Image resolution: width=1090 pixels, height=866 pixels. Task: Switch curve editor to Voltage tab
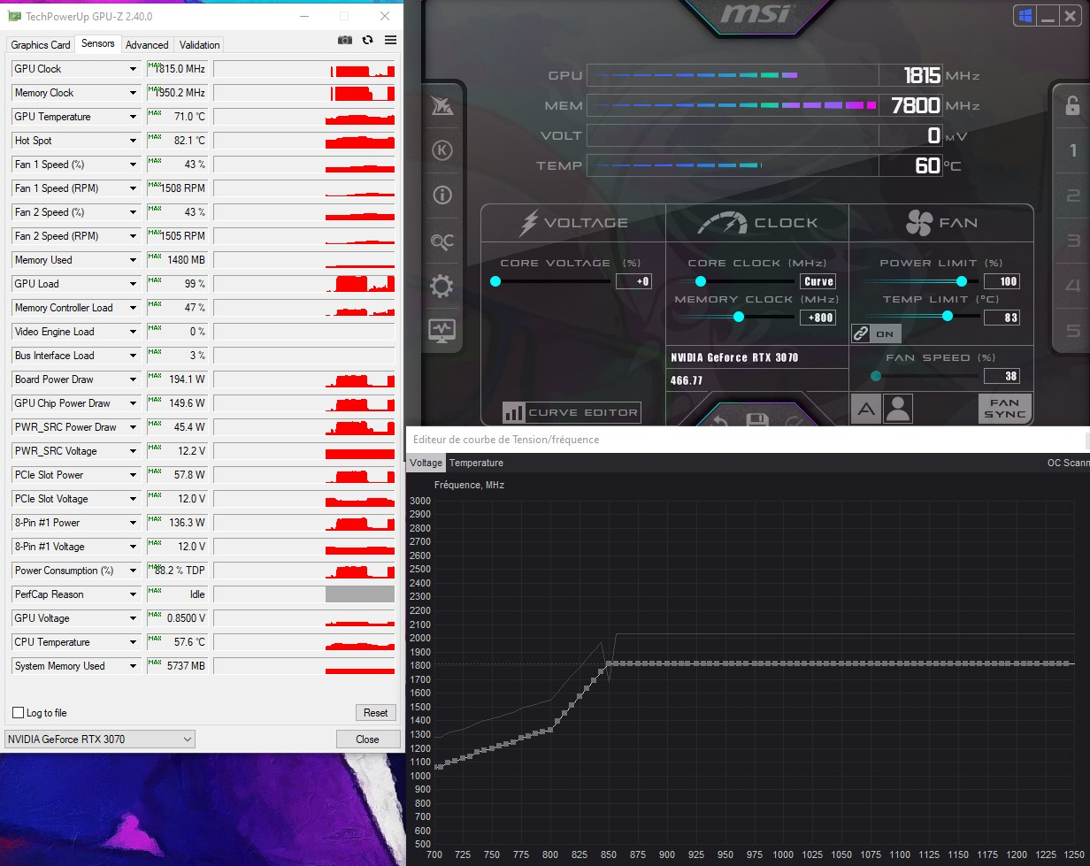click(426, 463)
